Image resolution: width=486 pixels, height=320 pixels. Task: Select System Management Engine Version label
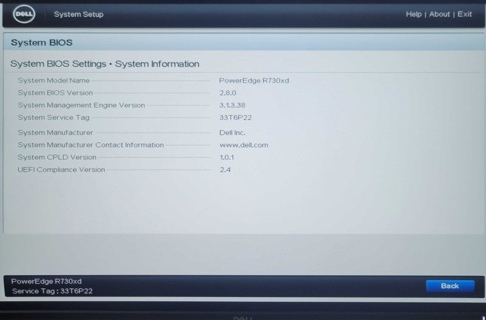coord(81,105)
